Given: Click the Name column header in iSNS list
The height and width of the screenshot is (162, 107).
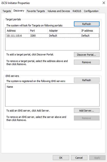Looking at the screenshot, I should tap(52, 87).
